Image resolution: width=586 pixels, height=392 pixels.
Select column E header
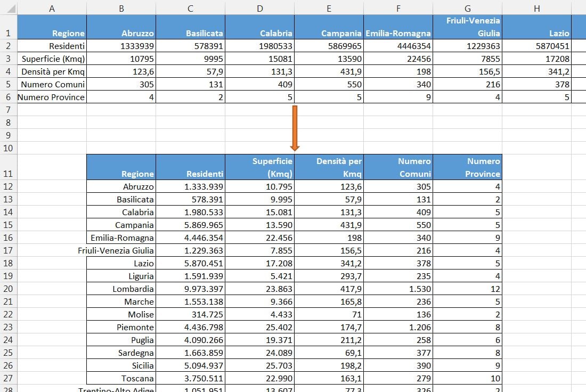(329, 8)
